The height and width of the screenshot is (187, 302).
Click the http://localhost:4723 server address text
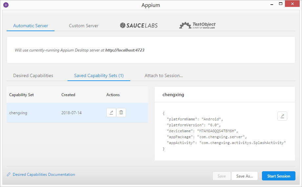pos(125,50)
